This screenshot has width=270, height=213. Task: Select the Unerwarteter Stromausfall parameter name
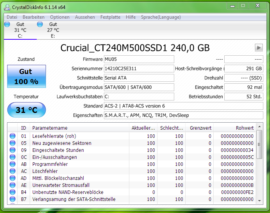coord(61,185)
